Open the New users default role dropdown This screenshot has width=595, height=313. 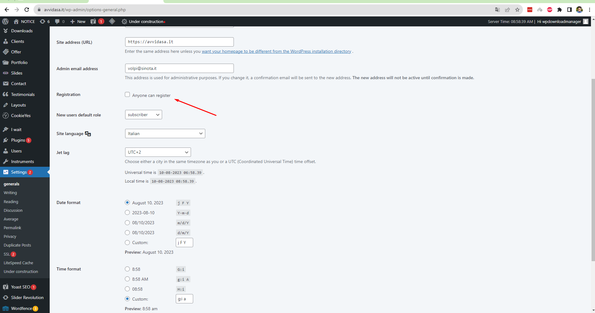143,115
